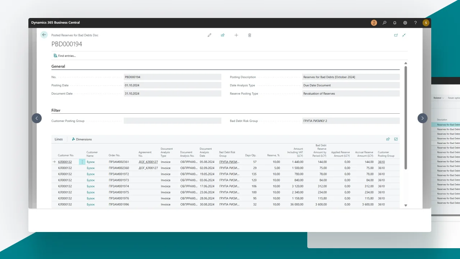This screenshot has height=259, width=460.
Task: Delete the document using the trash icon
Action: (249, 35)
